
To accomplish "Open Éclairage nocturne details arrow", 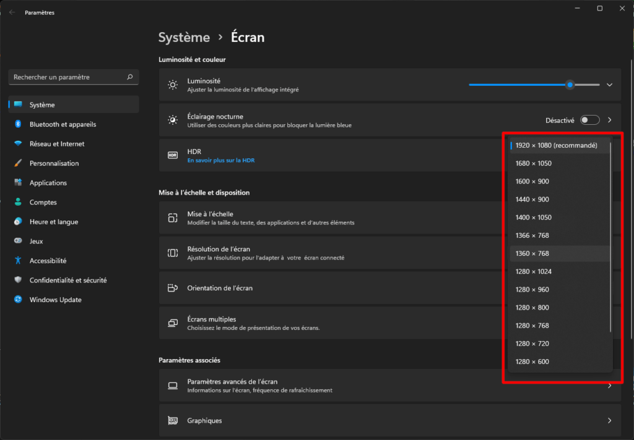I will (609, 120).
